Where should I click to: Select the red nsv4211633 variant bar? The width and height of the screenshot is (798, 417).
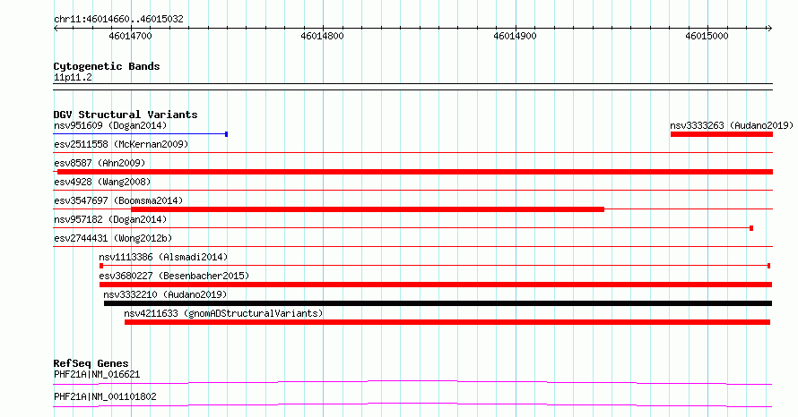(447, 322)
